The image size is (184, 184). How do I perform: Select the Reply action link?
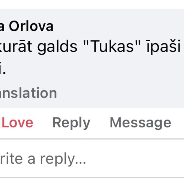(x=71, y=123)
